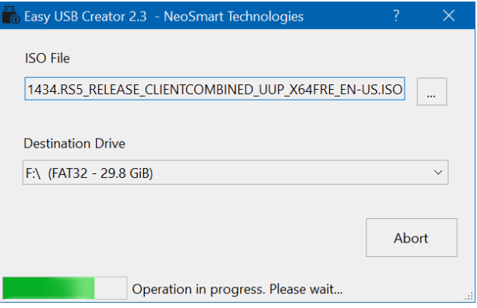
Task: Expand the drive list with the chevron arrow
Action: (x=438, y=173)
